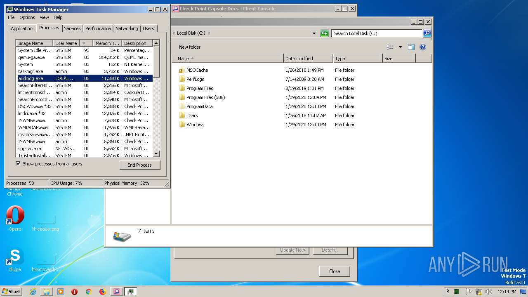Sort processes by the CPU column arrow
Viewport: 528px width, 297px height.
coord(84,43)
